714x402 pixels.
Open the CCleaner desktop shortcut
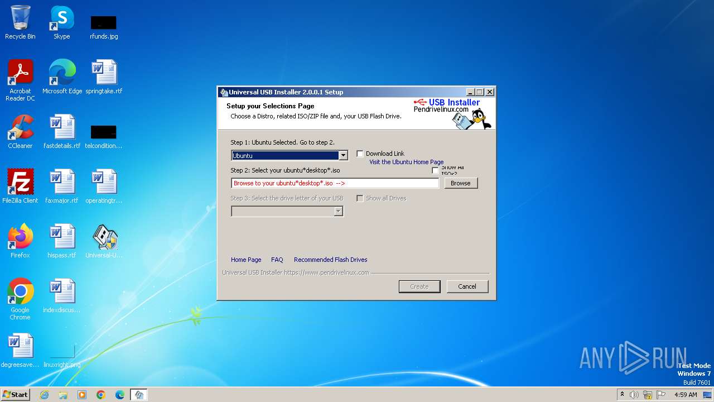(x=20, y=132)
